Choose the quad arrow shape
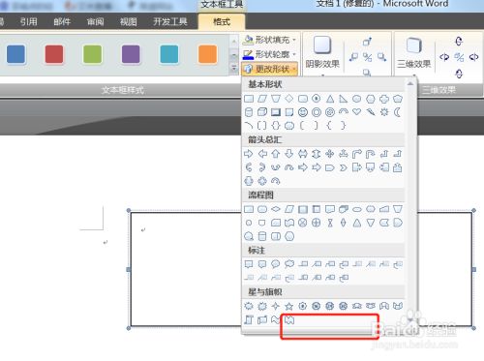 [x=329, y=154]
